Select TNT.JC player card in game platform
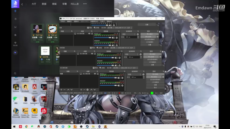This screenshot has width=230, height=129. (53, 33)
